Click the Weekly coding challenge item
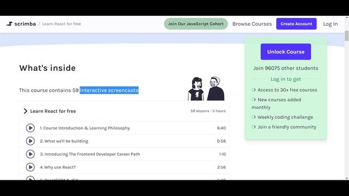The image size is (349, 196). coord(282,117)
